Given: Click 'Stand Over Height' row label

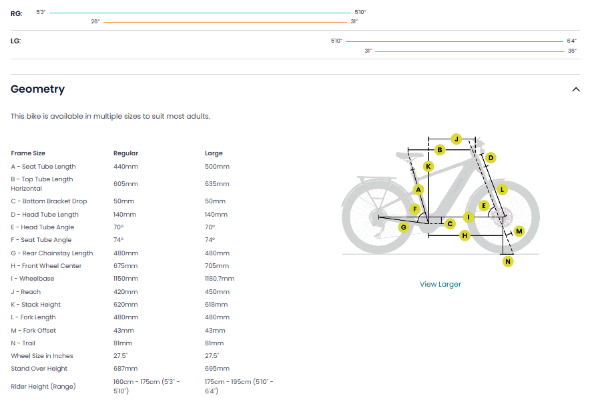Looking at the screenshot, I should coord(39,369).
